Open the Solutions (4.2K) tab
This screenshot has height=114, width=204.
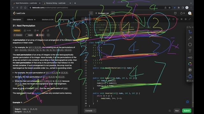click(x=47, y=20)
